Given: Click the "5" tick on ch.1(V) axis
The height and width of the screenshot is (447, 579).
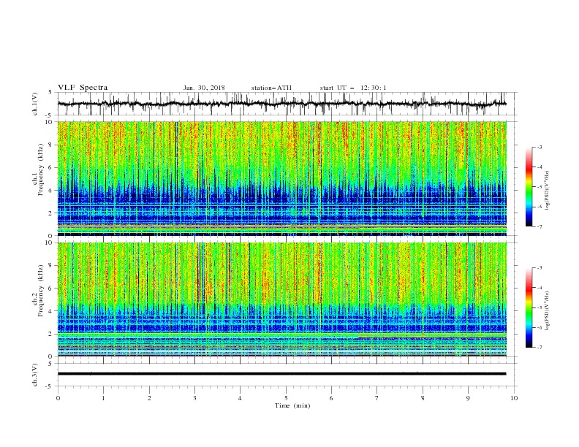Looking at the screenshot, I should click(x=51, y=93).
